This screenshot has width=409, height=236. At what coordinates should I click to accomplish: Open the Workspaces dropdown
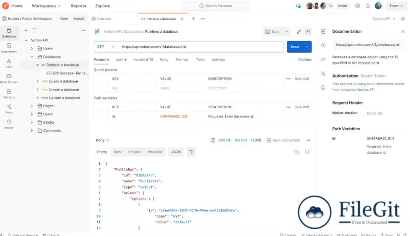(46, 6)
